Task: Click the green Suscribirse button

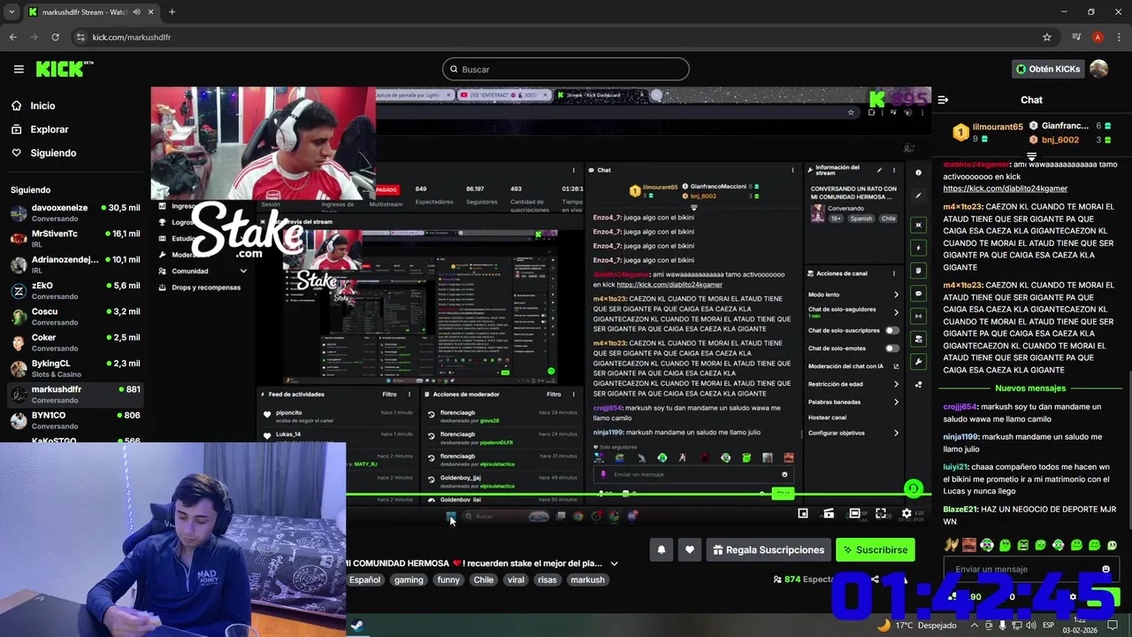Action: click(x=875, y=549)
